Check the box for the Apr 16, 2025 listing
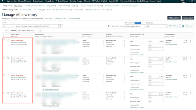The height and width of the screenshot is (110, 196). click(4, 40)
